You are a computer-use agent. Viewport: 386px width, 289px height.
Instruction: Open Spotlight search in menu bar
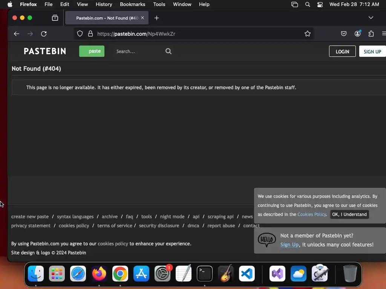(x=308, y=4)
